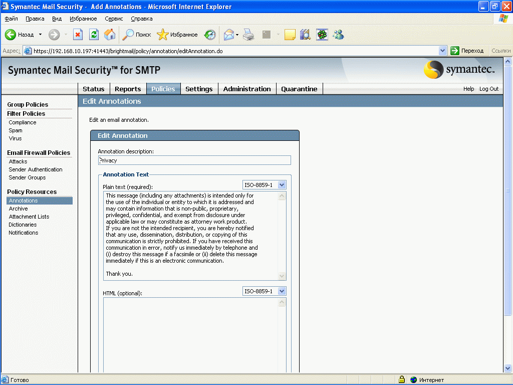513x385 pixels.
Task: Click the Internet zone globe icon
Action: coord(413,380)
